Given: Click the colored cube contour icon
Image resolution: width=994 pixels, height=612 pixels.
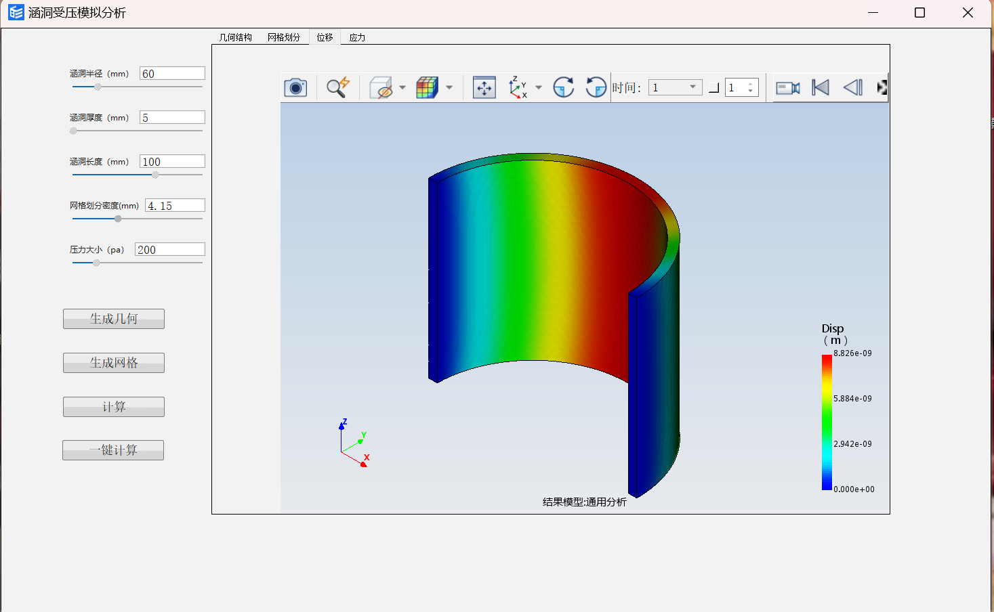Looking at the screenshot, I should [427, 87].
